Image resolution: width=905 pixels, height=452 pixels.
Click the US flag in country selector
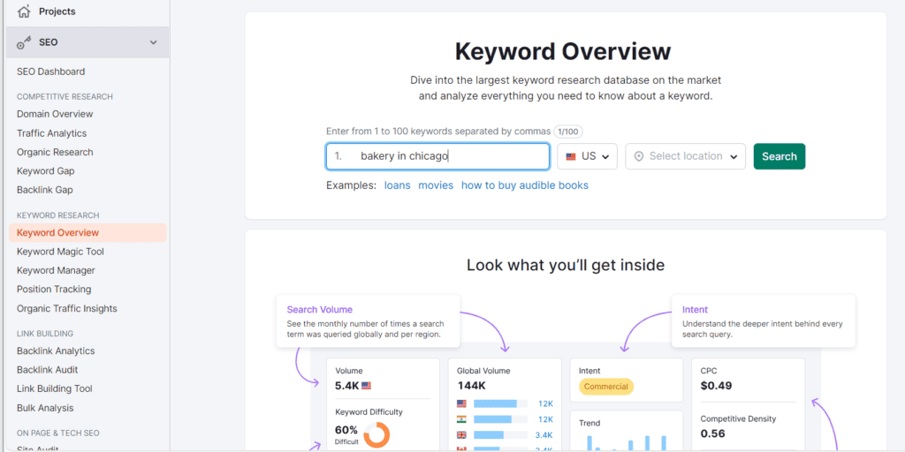572,156
